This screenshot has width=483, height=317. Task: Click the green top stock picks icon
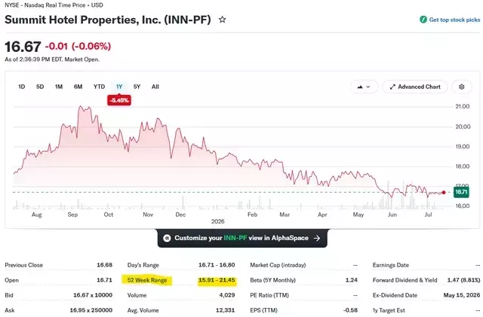pyautogui.click(x=423, y=20)
